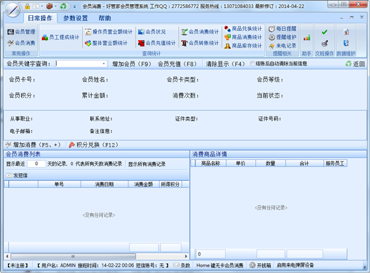
Task: Open 商品消费统计 report
Action: point(244,37)
